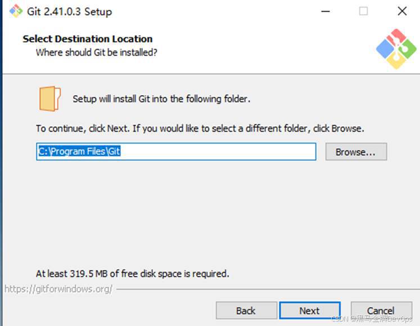Click the disabled maximize button
The width and height of the screenshot is (420, 326).
(x=363, y=11)
